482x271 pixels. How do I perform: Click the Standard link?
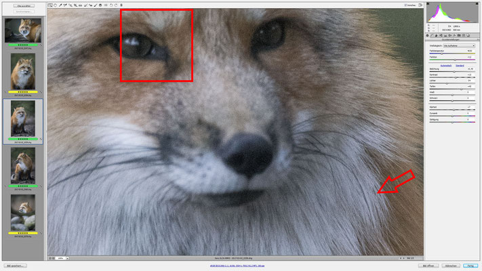[460, 66]
